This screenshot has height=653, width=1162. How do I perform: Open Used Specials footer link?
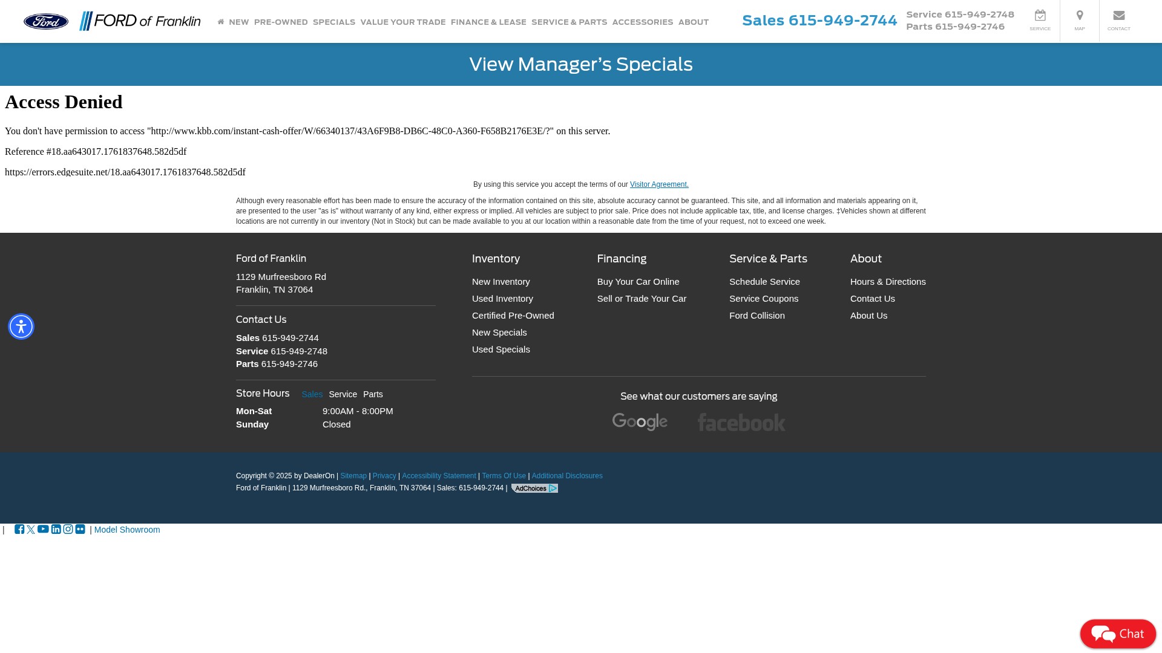pyautogui.click(x=501, y=349)
